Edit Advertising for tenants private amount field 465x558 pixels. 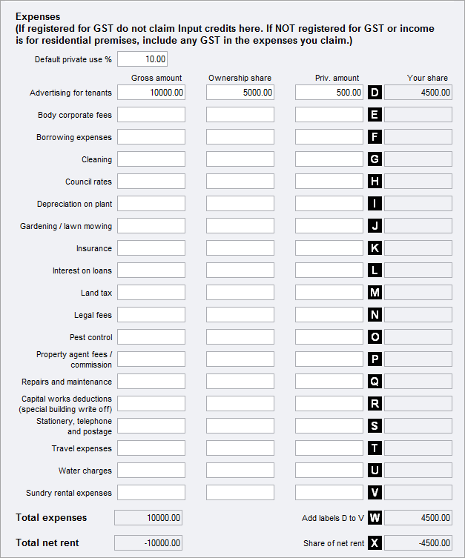coord(329,93)
